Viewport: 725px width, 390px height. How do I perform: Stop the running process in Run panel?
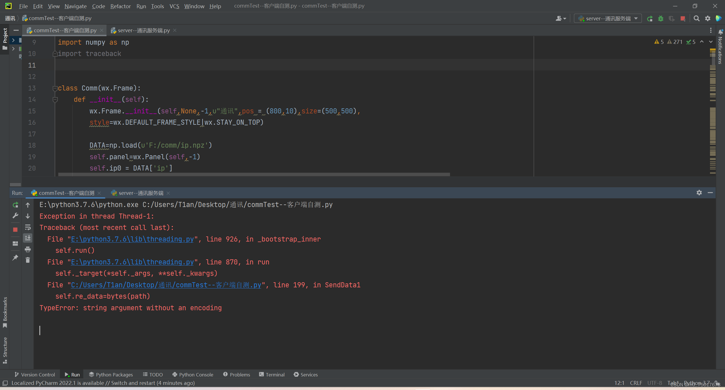coord(15,230)
